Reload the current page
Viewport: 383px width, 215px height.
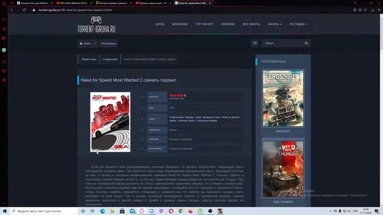click(25, 10)
